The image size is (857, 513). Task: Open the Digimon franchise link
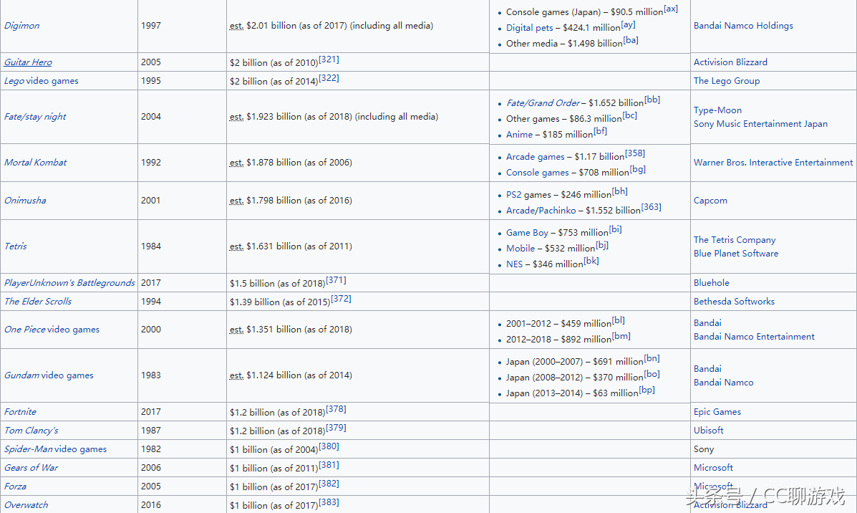(22, 26)
